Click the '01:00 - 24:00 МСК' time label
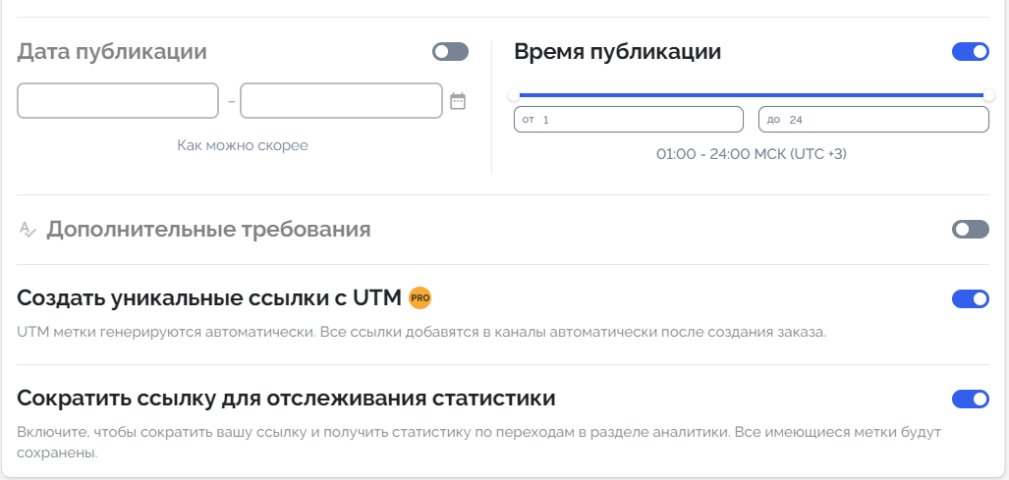This screenshot has height=480, width=1009. tap(753, 154)
